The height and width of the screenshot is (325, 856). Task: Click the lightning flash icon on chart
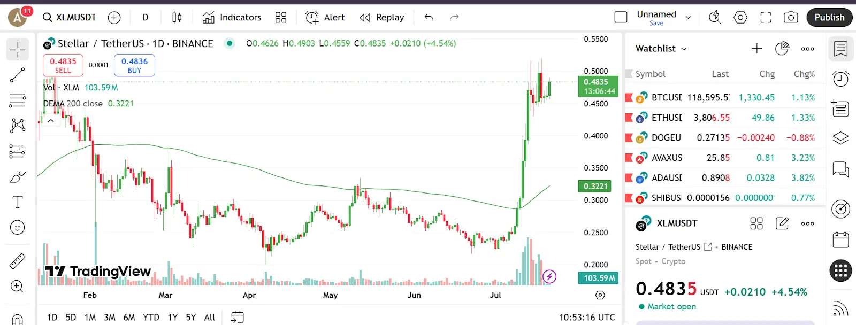tap(549, 276)
